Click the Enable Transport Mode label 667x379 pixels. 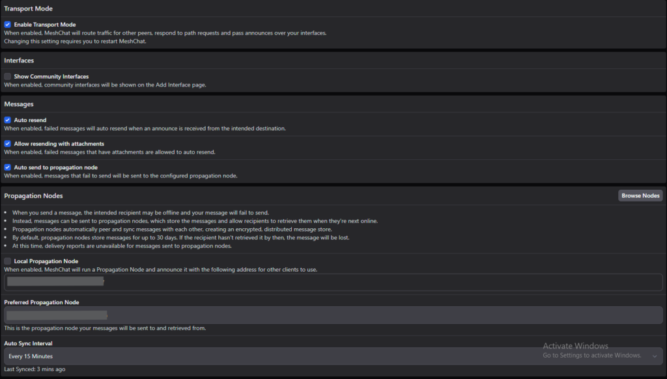pyautogui.click(x=45, y=25)
